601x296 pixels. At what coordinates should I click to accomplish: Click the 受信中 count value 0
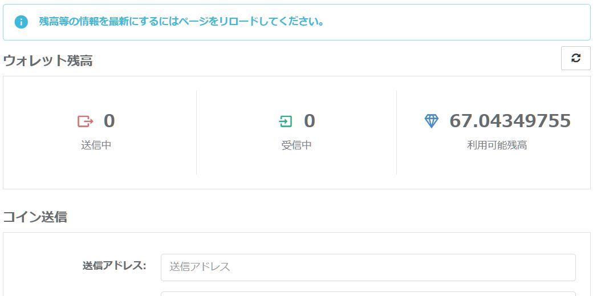click(309, 121)
